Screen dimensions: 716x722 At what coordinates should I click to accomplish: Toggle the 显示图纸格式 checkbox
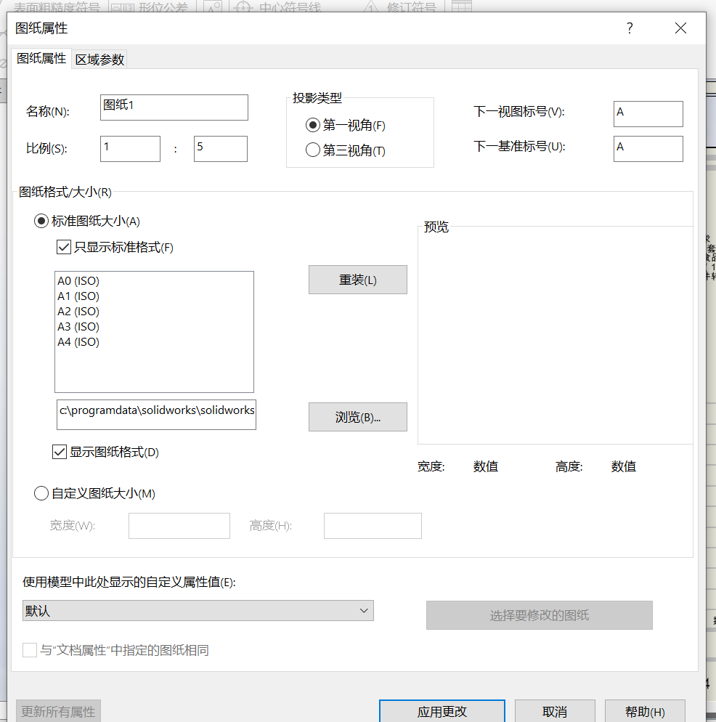59,451
